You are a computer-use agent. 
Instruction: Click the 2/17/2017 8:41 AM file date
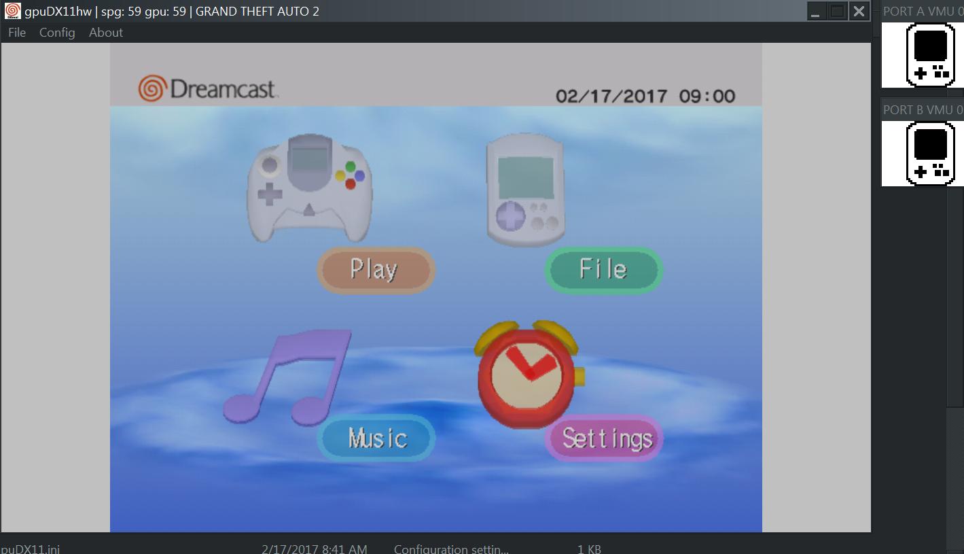[315, 549]
